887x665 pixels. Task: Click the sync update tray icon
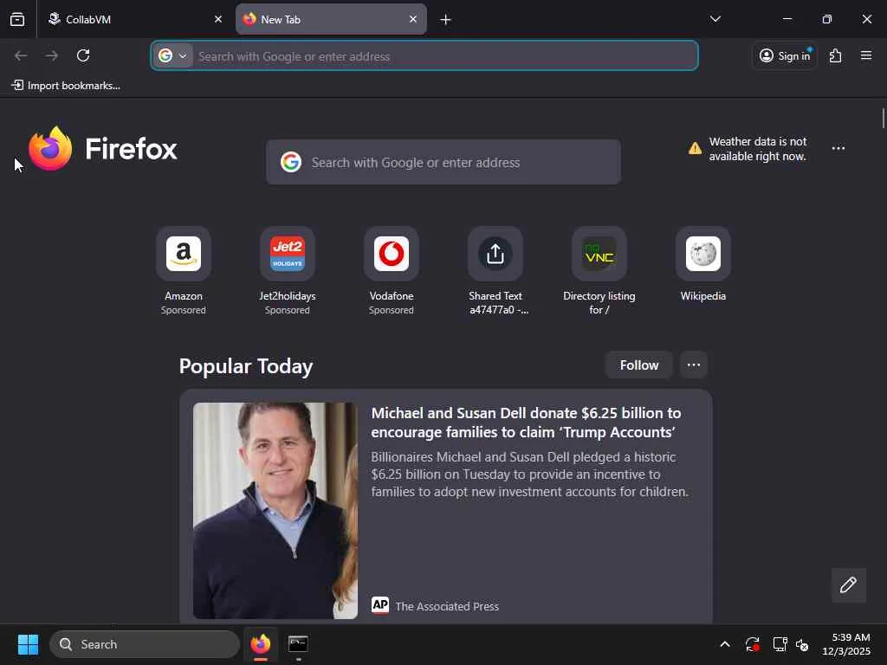click(752, 644)
